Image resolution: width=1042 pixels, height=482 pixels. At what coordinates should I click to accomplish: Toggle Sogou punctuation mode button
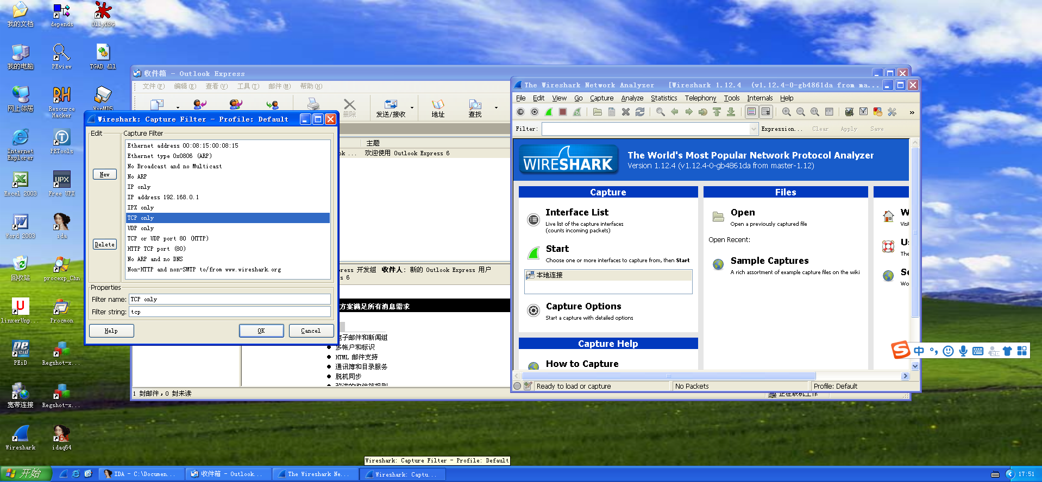tap(934, 351)
